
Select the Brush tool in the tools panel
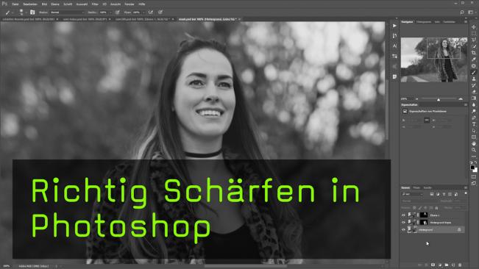point(474,72)
